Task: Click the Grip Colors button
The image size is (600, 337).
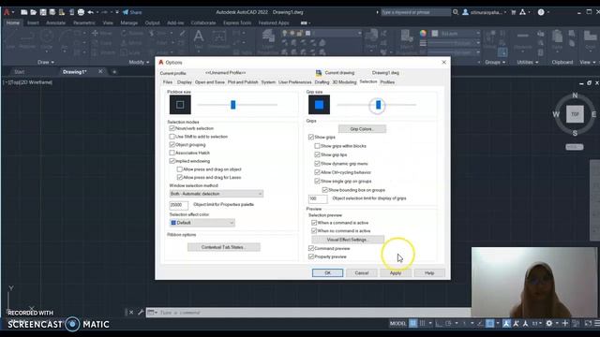Action: 362,129
